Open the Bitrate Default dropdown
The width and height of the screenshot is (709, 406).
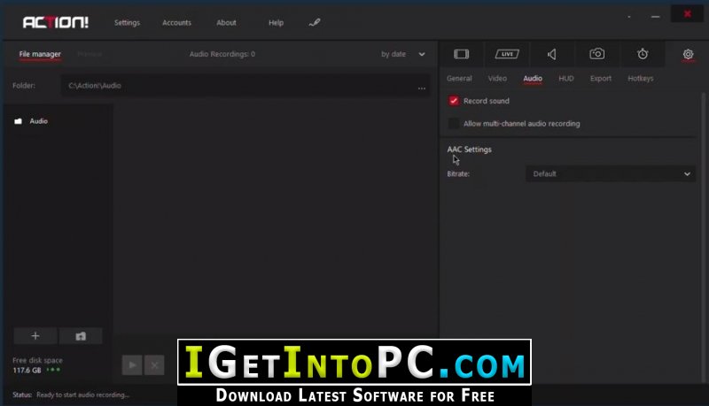coord(611,173)
